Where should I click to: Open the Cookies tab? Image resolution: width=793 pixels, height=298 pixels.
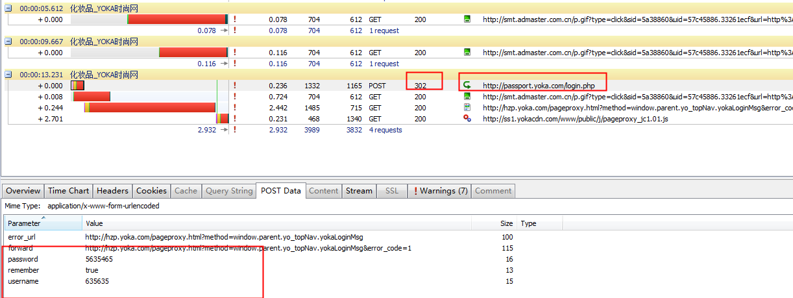click(x=151, y=191)
